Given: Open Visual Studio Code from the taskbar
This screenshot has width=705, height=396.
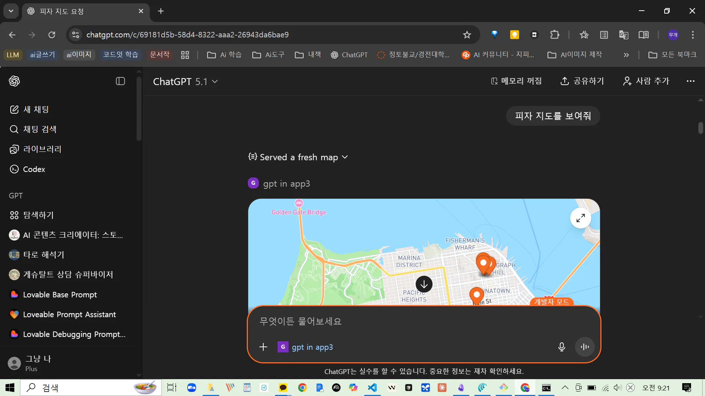Looking at the screenshot, I should pos(372,388).
